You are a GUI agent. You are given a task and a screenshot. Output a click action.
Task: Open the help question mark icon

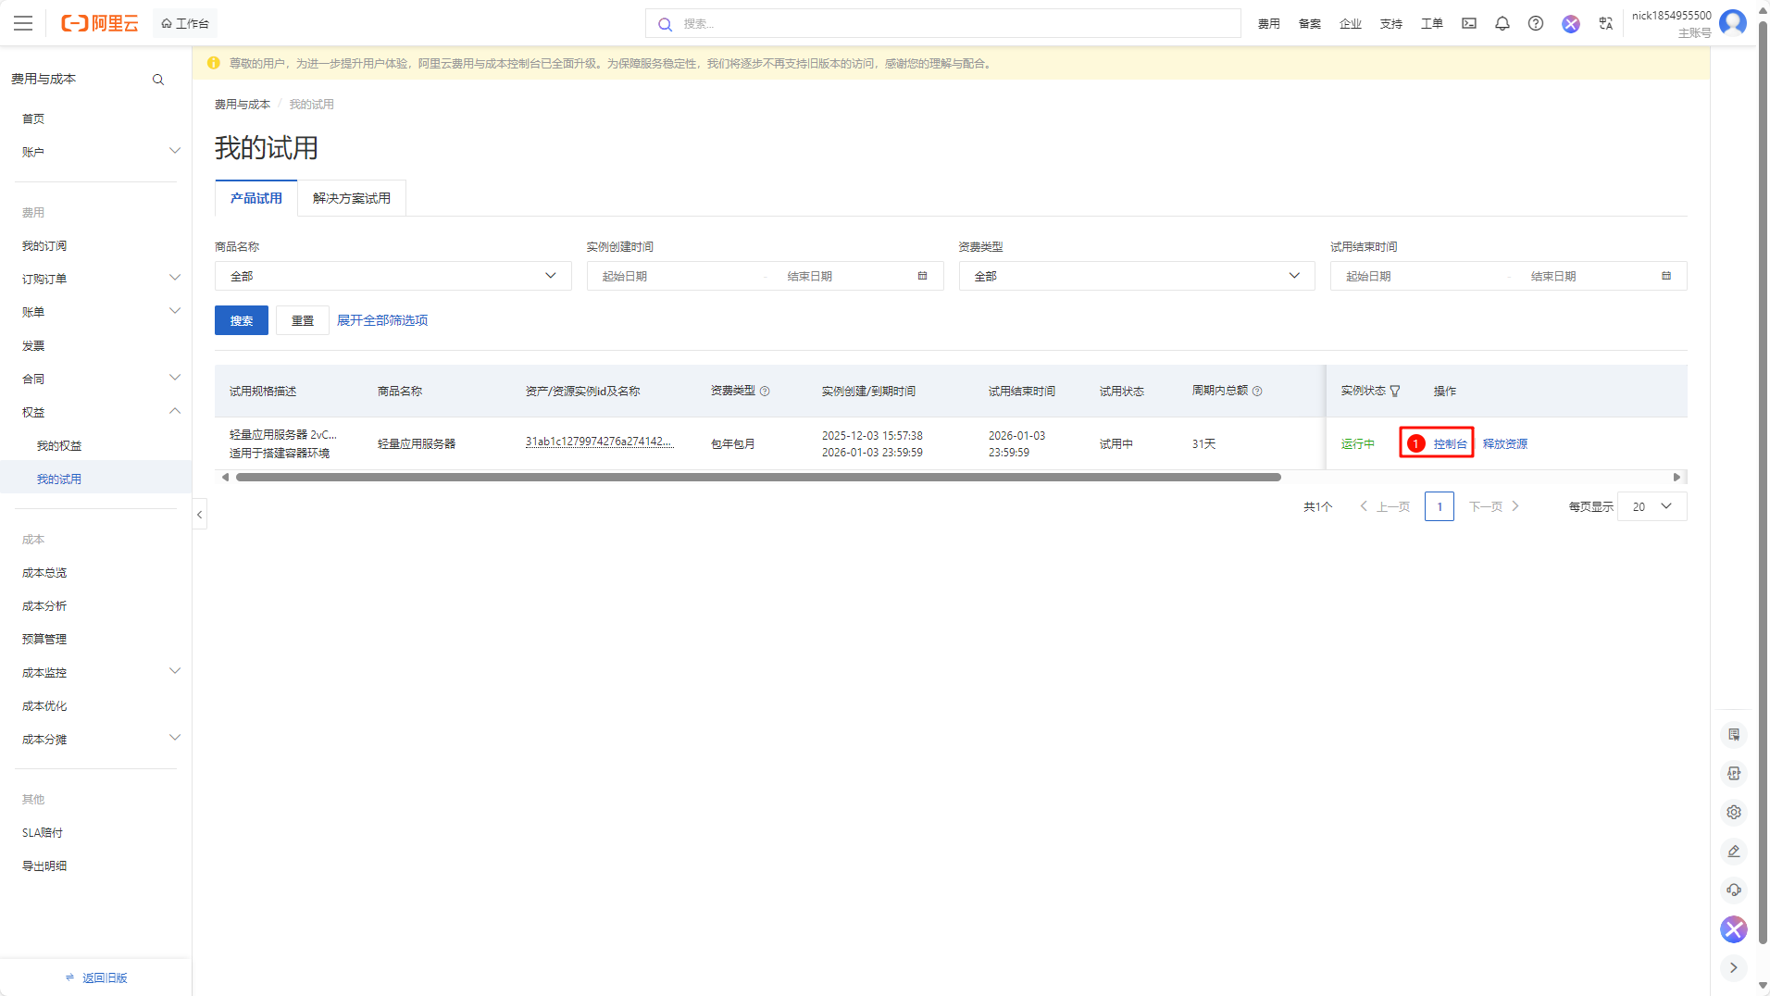(1535, 23)
